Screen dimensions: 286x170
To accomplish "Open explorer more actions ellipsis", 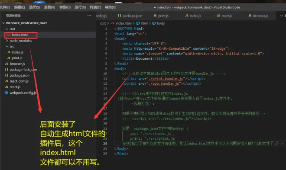I will 89,16.
